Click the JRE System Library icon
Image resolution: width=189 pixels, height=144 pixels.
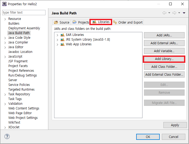tap(62, 40)
